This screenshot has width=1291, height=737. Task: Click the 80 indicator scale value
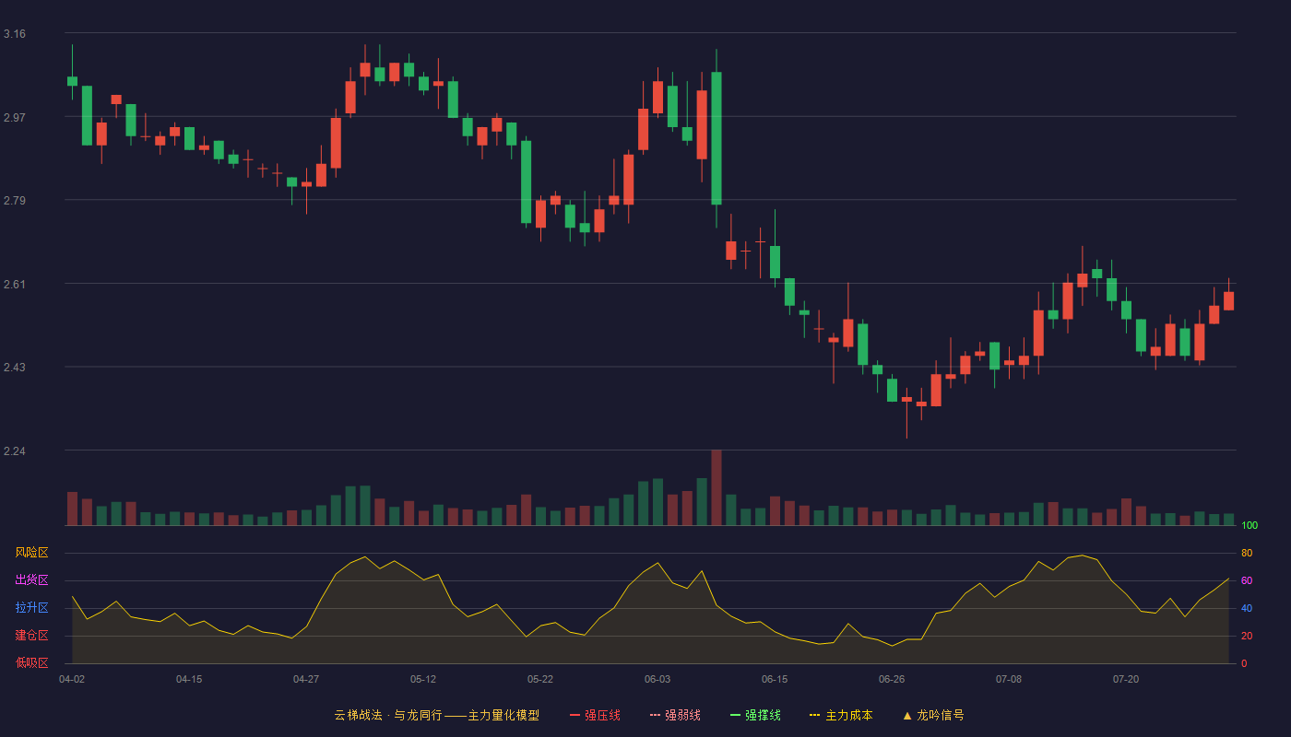pyautogui.click(x=1247, y=553)
